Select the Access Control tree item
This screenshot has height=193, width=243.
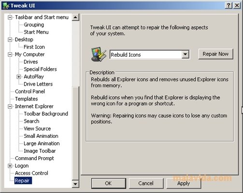pos(31,173)
